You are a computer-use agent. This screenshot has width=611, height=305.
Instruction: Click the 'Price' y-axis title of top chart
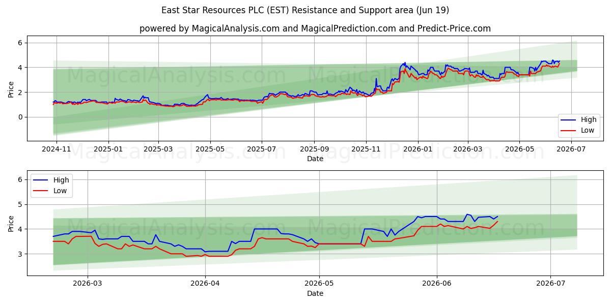(11, 88)
